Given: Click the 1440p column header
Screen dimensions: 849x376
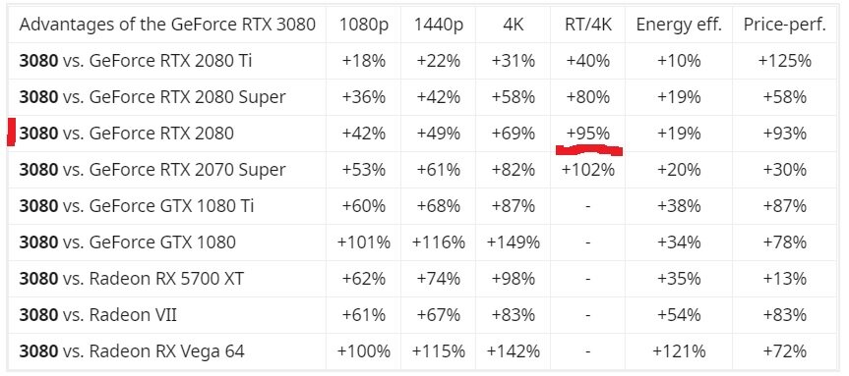Looking at the screenshot, I should point(438,25).
